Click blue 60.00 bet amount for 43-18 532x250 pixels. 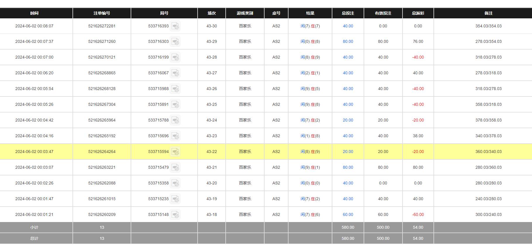click(348, 214)
